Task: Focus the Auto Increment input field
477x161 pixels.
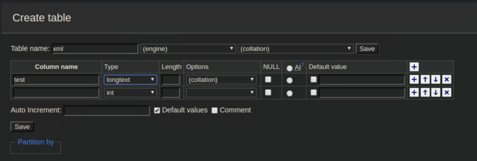Action: pos(106,110)
